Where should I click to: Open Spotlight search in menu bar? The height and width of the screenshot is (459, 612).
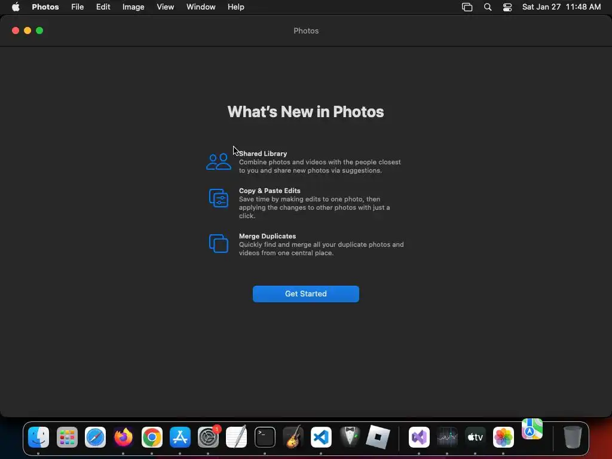[488, 7]
